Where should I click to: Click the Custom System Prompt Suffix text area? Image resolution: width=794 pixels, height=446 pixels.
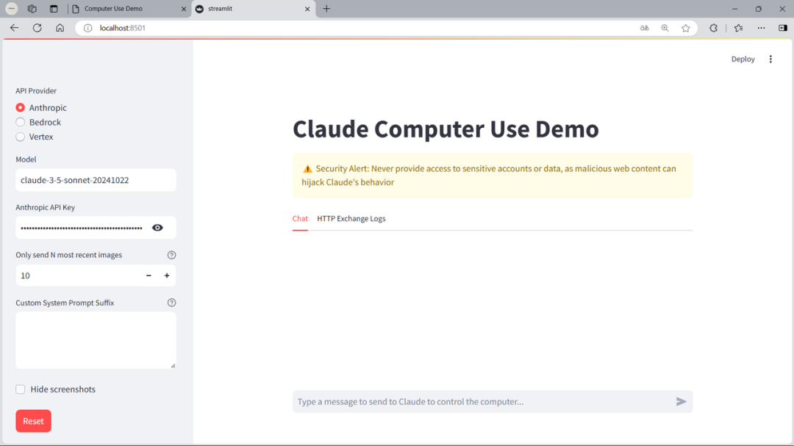(96, 339)
